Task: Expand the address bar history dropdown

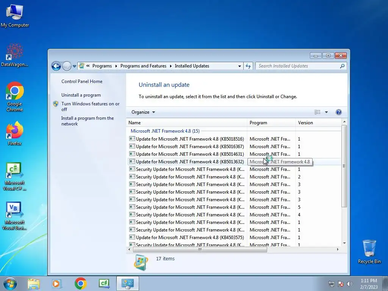Action: [x=239, y=66]
